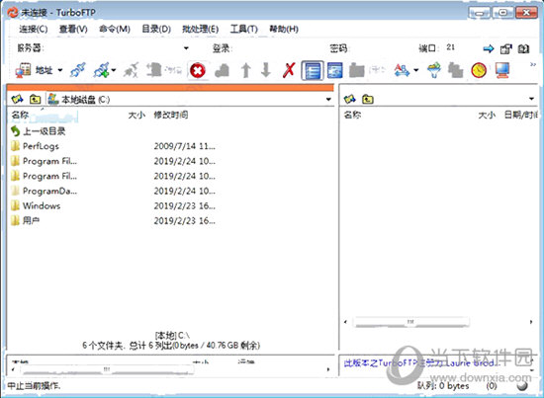Open the transfer mode dropdown arrow
This screenshot has width=544, height=398.
tap(416, 70)
